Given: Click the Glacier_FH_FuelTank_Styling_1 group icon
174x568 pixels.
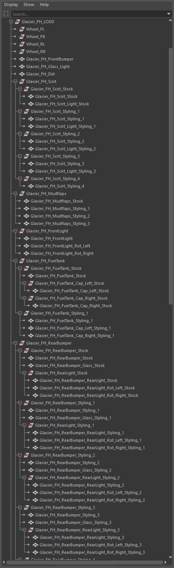Looking at the screenshot, I should tap(26, 313).
